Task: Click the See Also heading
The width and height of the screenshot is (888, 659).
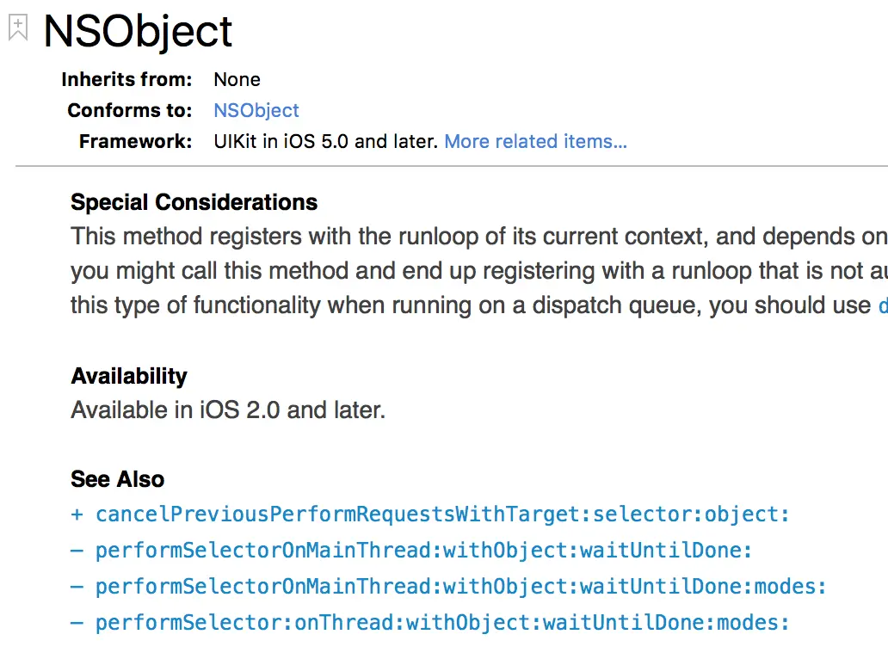Action: (117, 479)
